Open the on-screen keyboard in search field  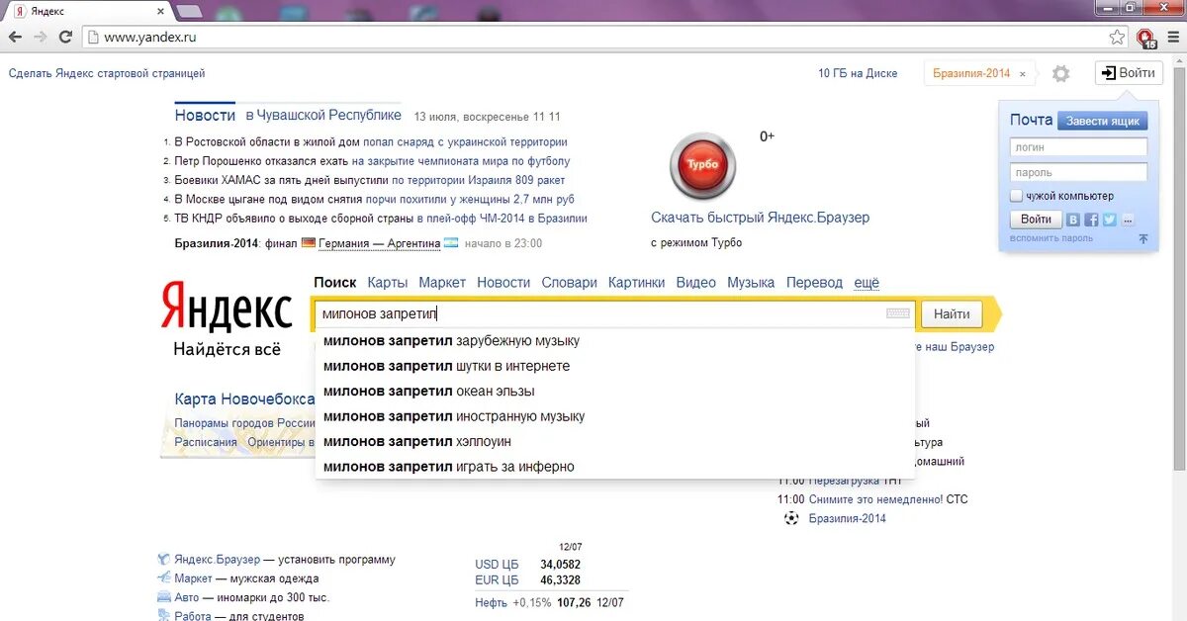[x=898, y=314]
